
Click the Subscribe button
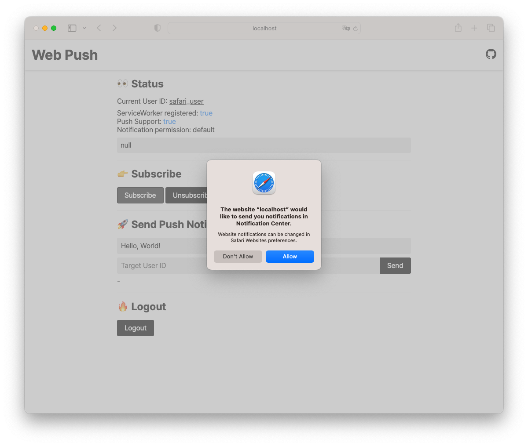[140, 196]
